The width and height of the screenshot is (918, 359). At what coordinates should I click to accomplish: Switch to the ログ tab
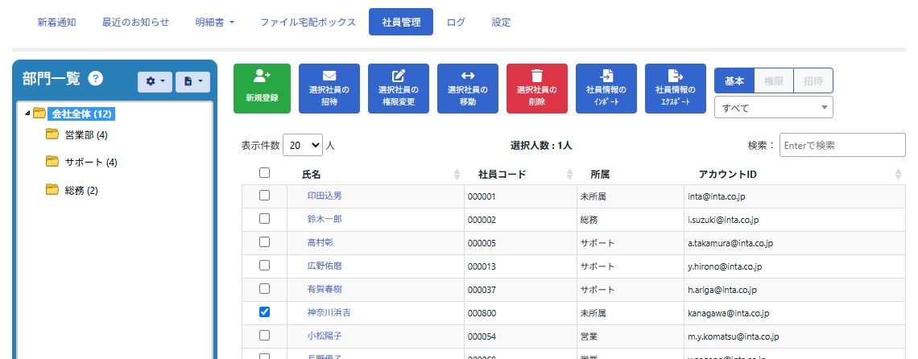(x=456, y=23)
